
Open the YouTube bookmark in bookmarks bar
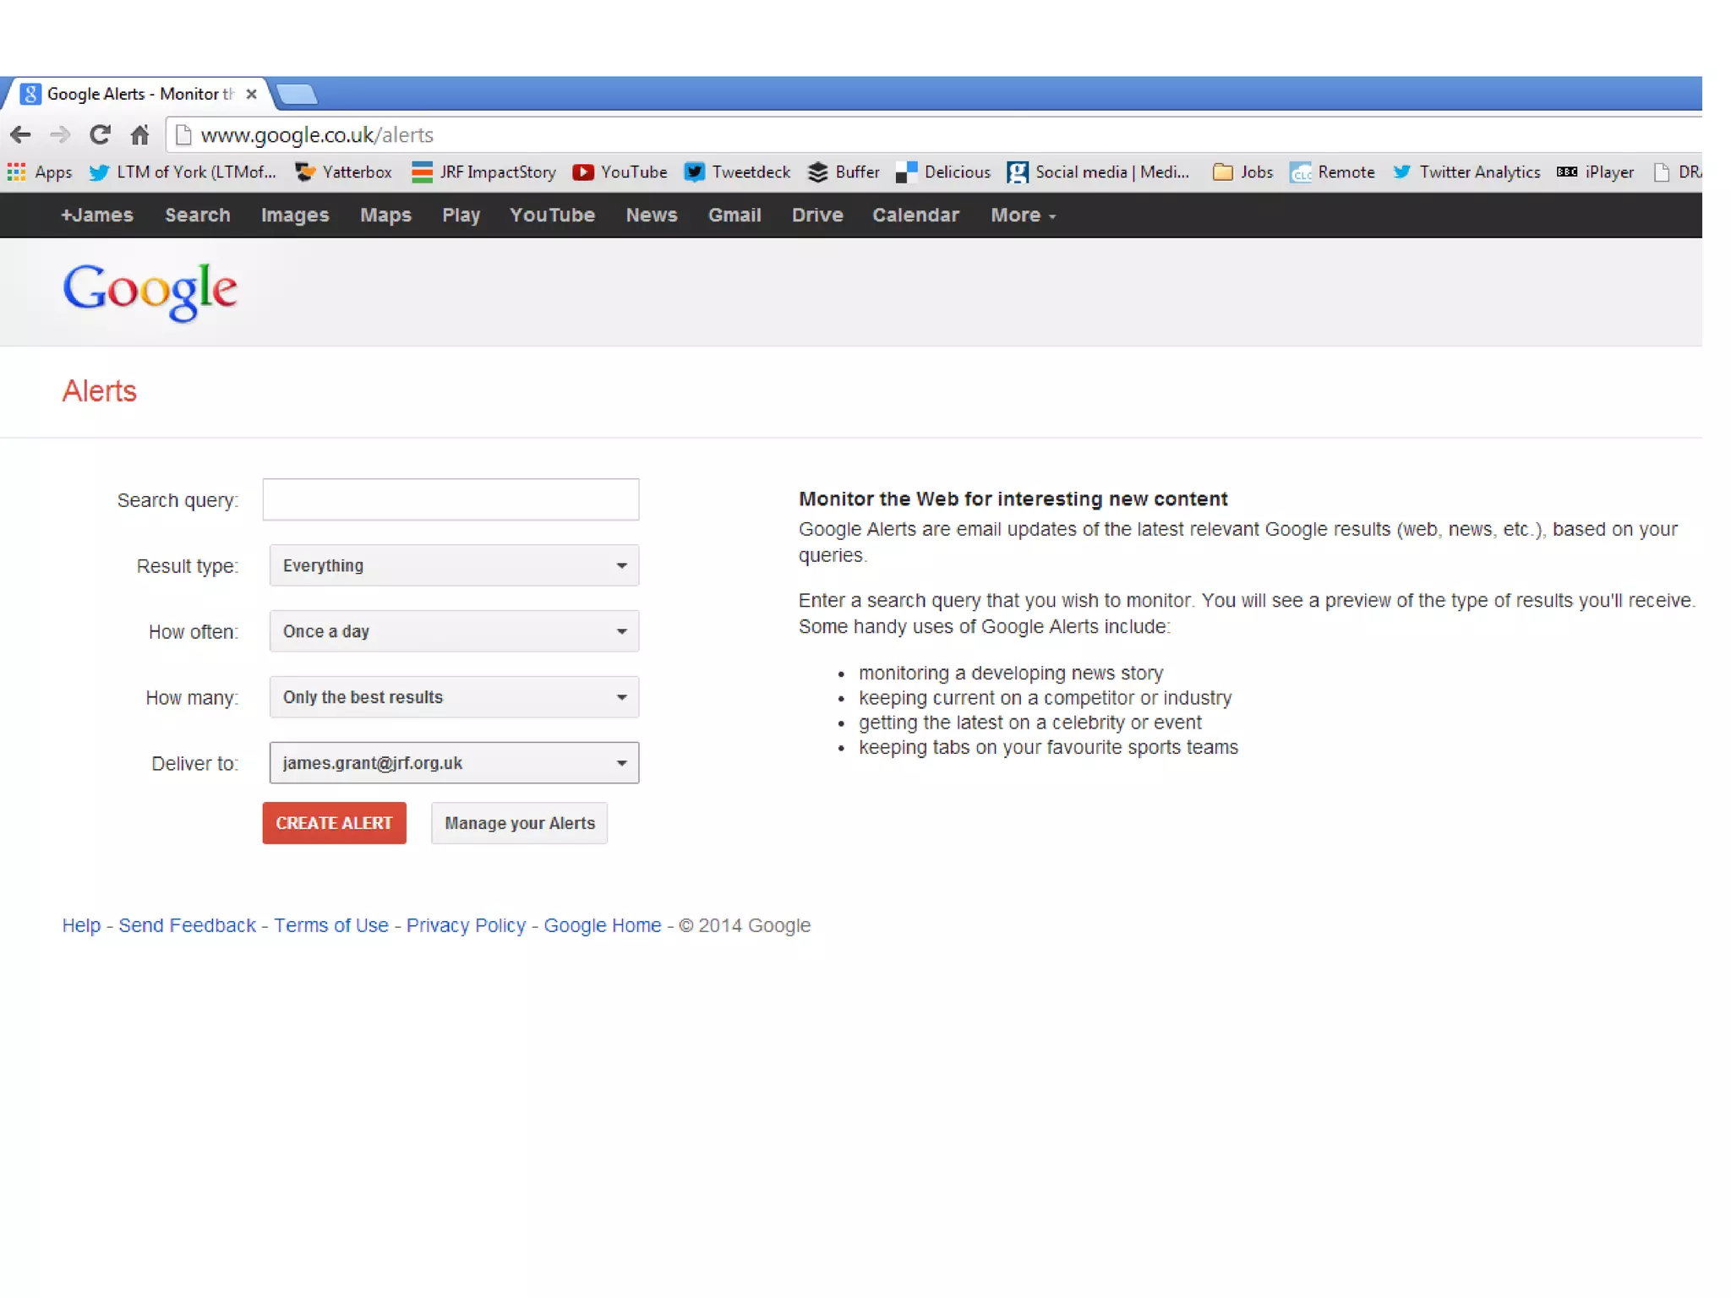620,172
